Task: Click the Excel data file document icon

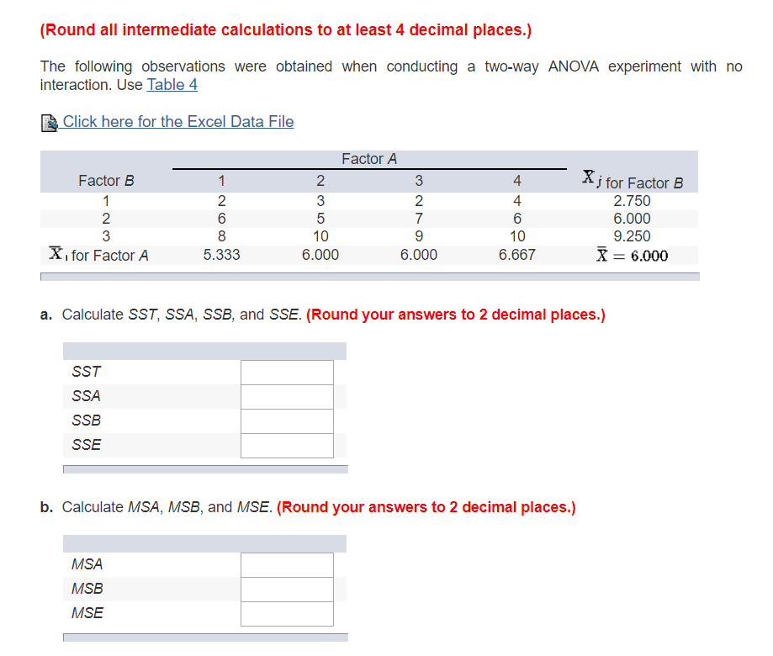Action: [50, 122]
